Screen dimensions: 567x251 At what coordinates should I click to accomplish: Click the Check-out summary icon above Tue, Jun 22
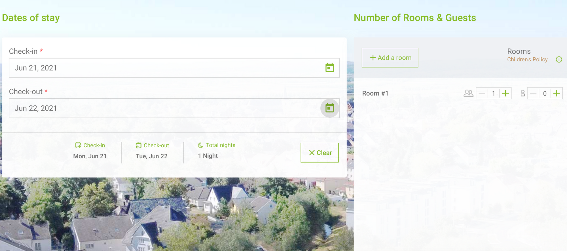pos(138,145)
